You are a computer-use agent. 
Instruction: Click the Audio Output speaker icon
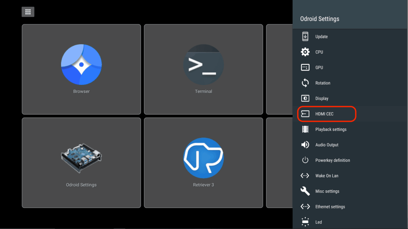click(x=305, y=145)
